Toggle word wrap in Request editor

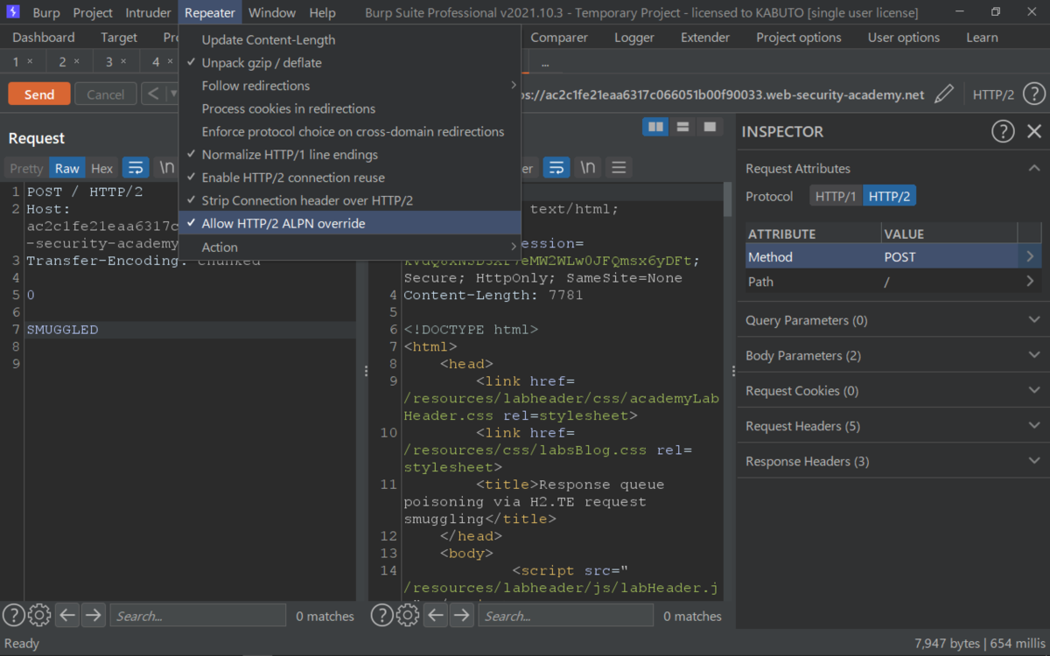point(136,168)
